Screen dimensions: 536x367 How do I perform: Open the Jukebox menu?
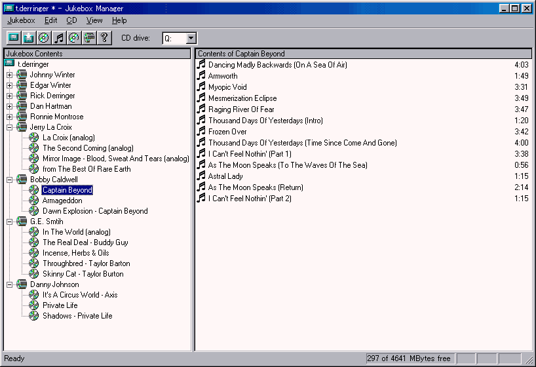21,20
